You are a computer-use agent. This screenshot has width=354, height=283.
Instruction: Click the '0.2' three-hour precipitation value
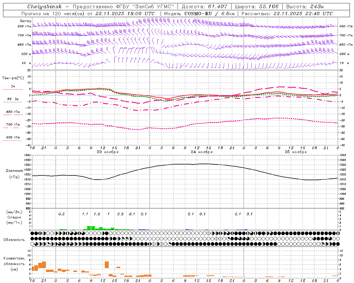pyautogui.click(x=61, y=214)
